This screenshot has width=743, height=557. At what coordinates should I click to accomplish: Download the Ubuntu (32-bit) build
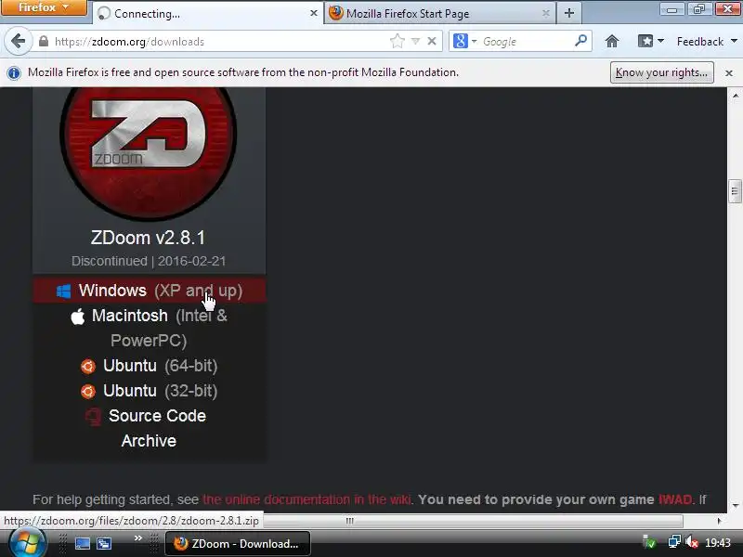149,391
